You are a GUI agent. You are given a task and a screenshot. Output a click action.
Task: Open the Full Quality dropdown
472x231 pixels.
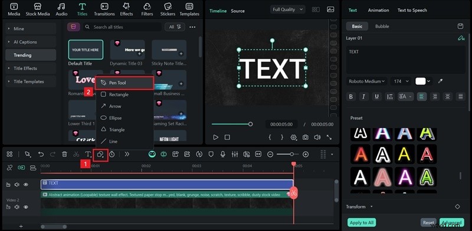(288, 9)
